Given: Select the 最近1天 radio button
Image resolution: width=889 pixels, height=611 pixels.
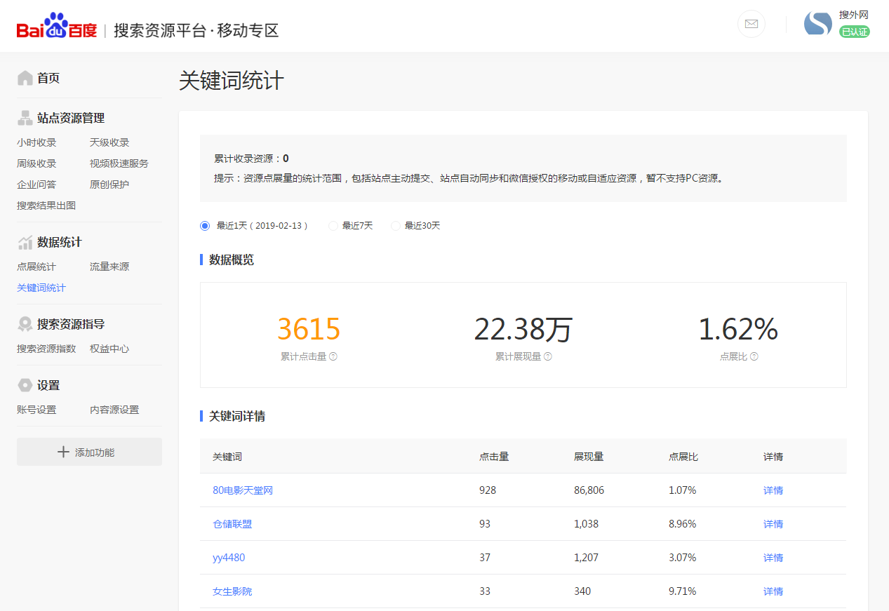Looking at the screenshot, I should coord(204,225).
